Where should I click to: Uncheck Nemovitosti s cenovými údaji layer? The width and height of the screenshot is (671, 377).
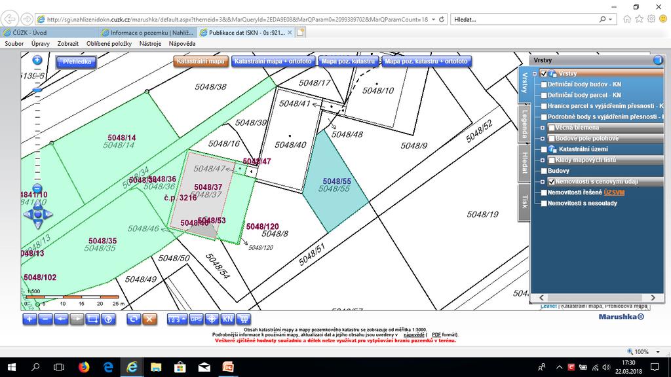[x=552, y=182]
